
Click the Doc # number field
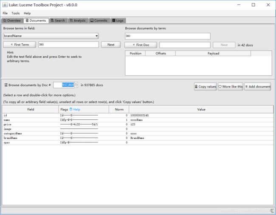click(x=64, y=85)
